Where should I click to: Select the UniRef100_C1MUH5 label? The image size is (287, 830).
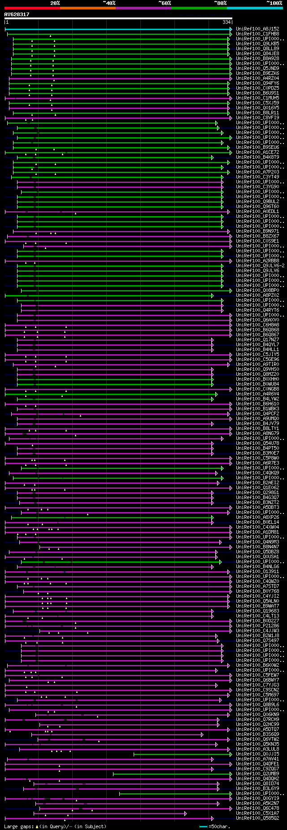[257, 98]
